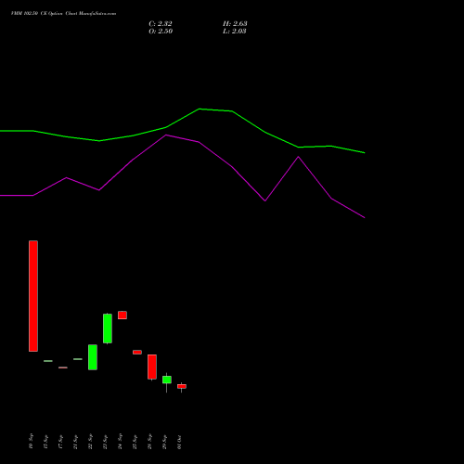This screenshot has height=464, width=464.
Task: Select the 21 Sep date label
Action: click(75, 442)
